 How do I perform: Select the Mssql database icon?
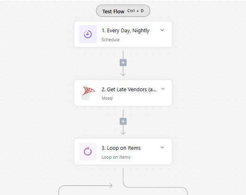pos(88,93)
